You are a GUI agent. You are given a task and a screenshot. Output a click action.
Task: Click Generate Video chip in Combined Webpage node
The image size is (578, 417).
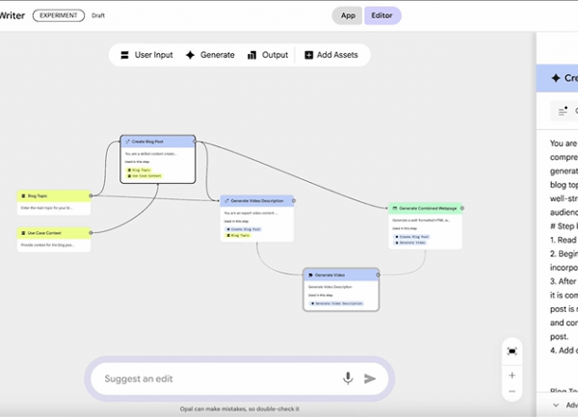(410, 243)
